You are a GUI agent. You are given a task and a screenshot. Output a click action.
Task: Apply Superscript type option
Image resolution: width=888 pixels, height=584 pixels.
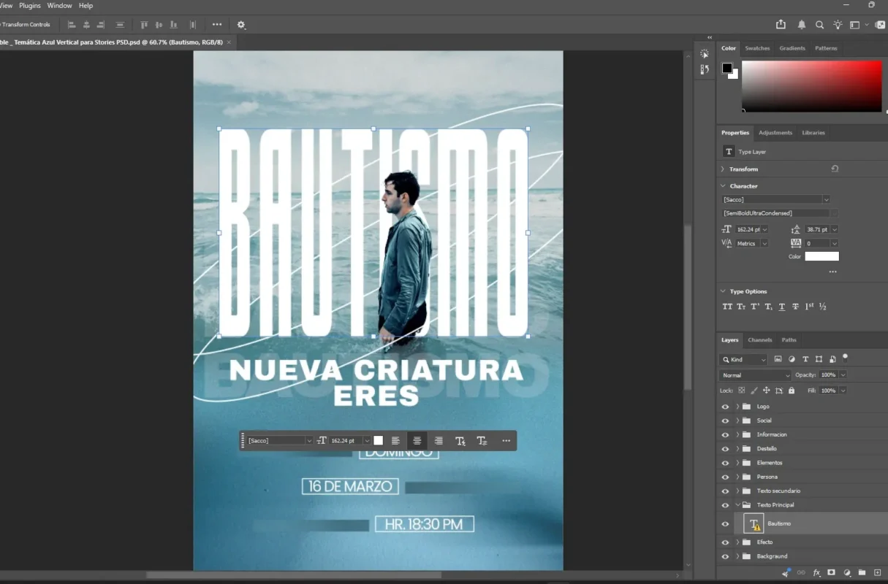[x=755, y=307]
